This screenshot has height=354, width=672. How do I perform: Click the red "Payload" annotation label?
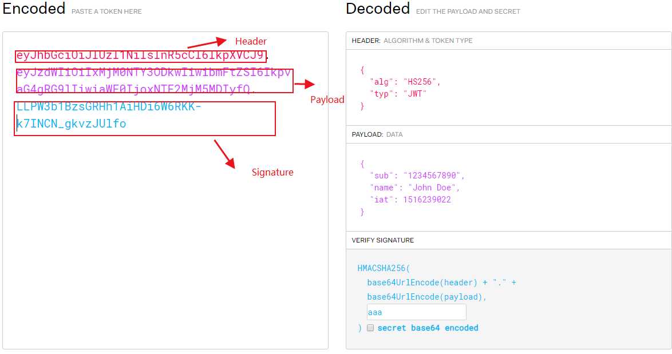click(327, 100)
